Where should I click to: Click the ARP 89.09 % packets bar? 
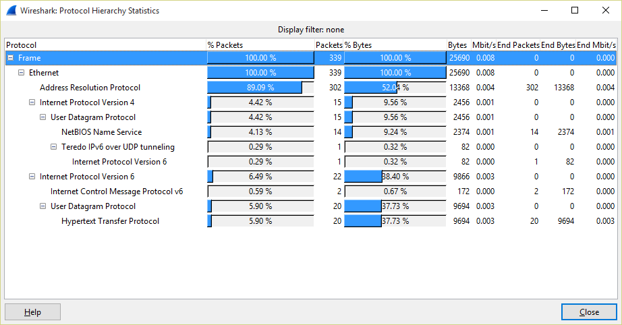[x=260, y=88]
